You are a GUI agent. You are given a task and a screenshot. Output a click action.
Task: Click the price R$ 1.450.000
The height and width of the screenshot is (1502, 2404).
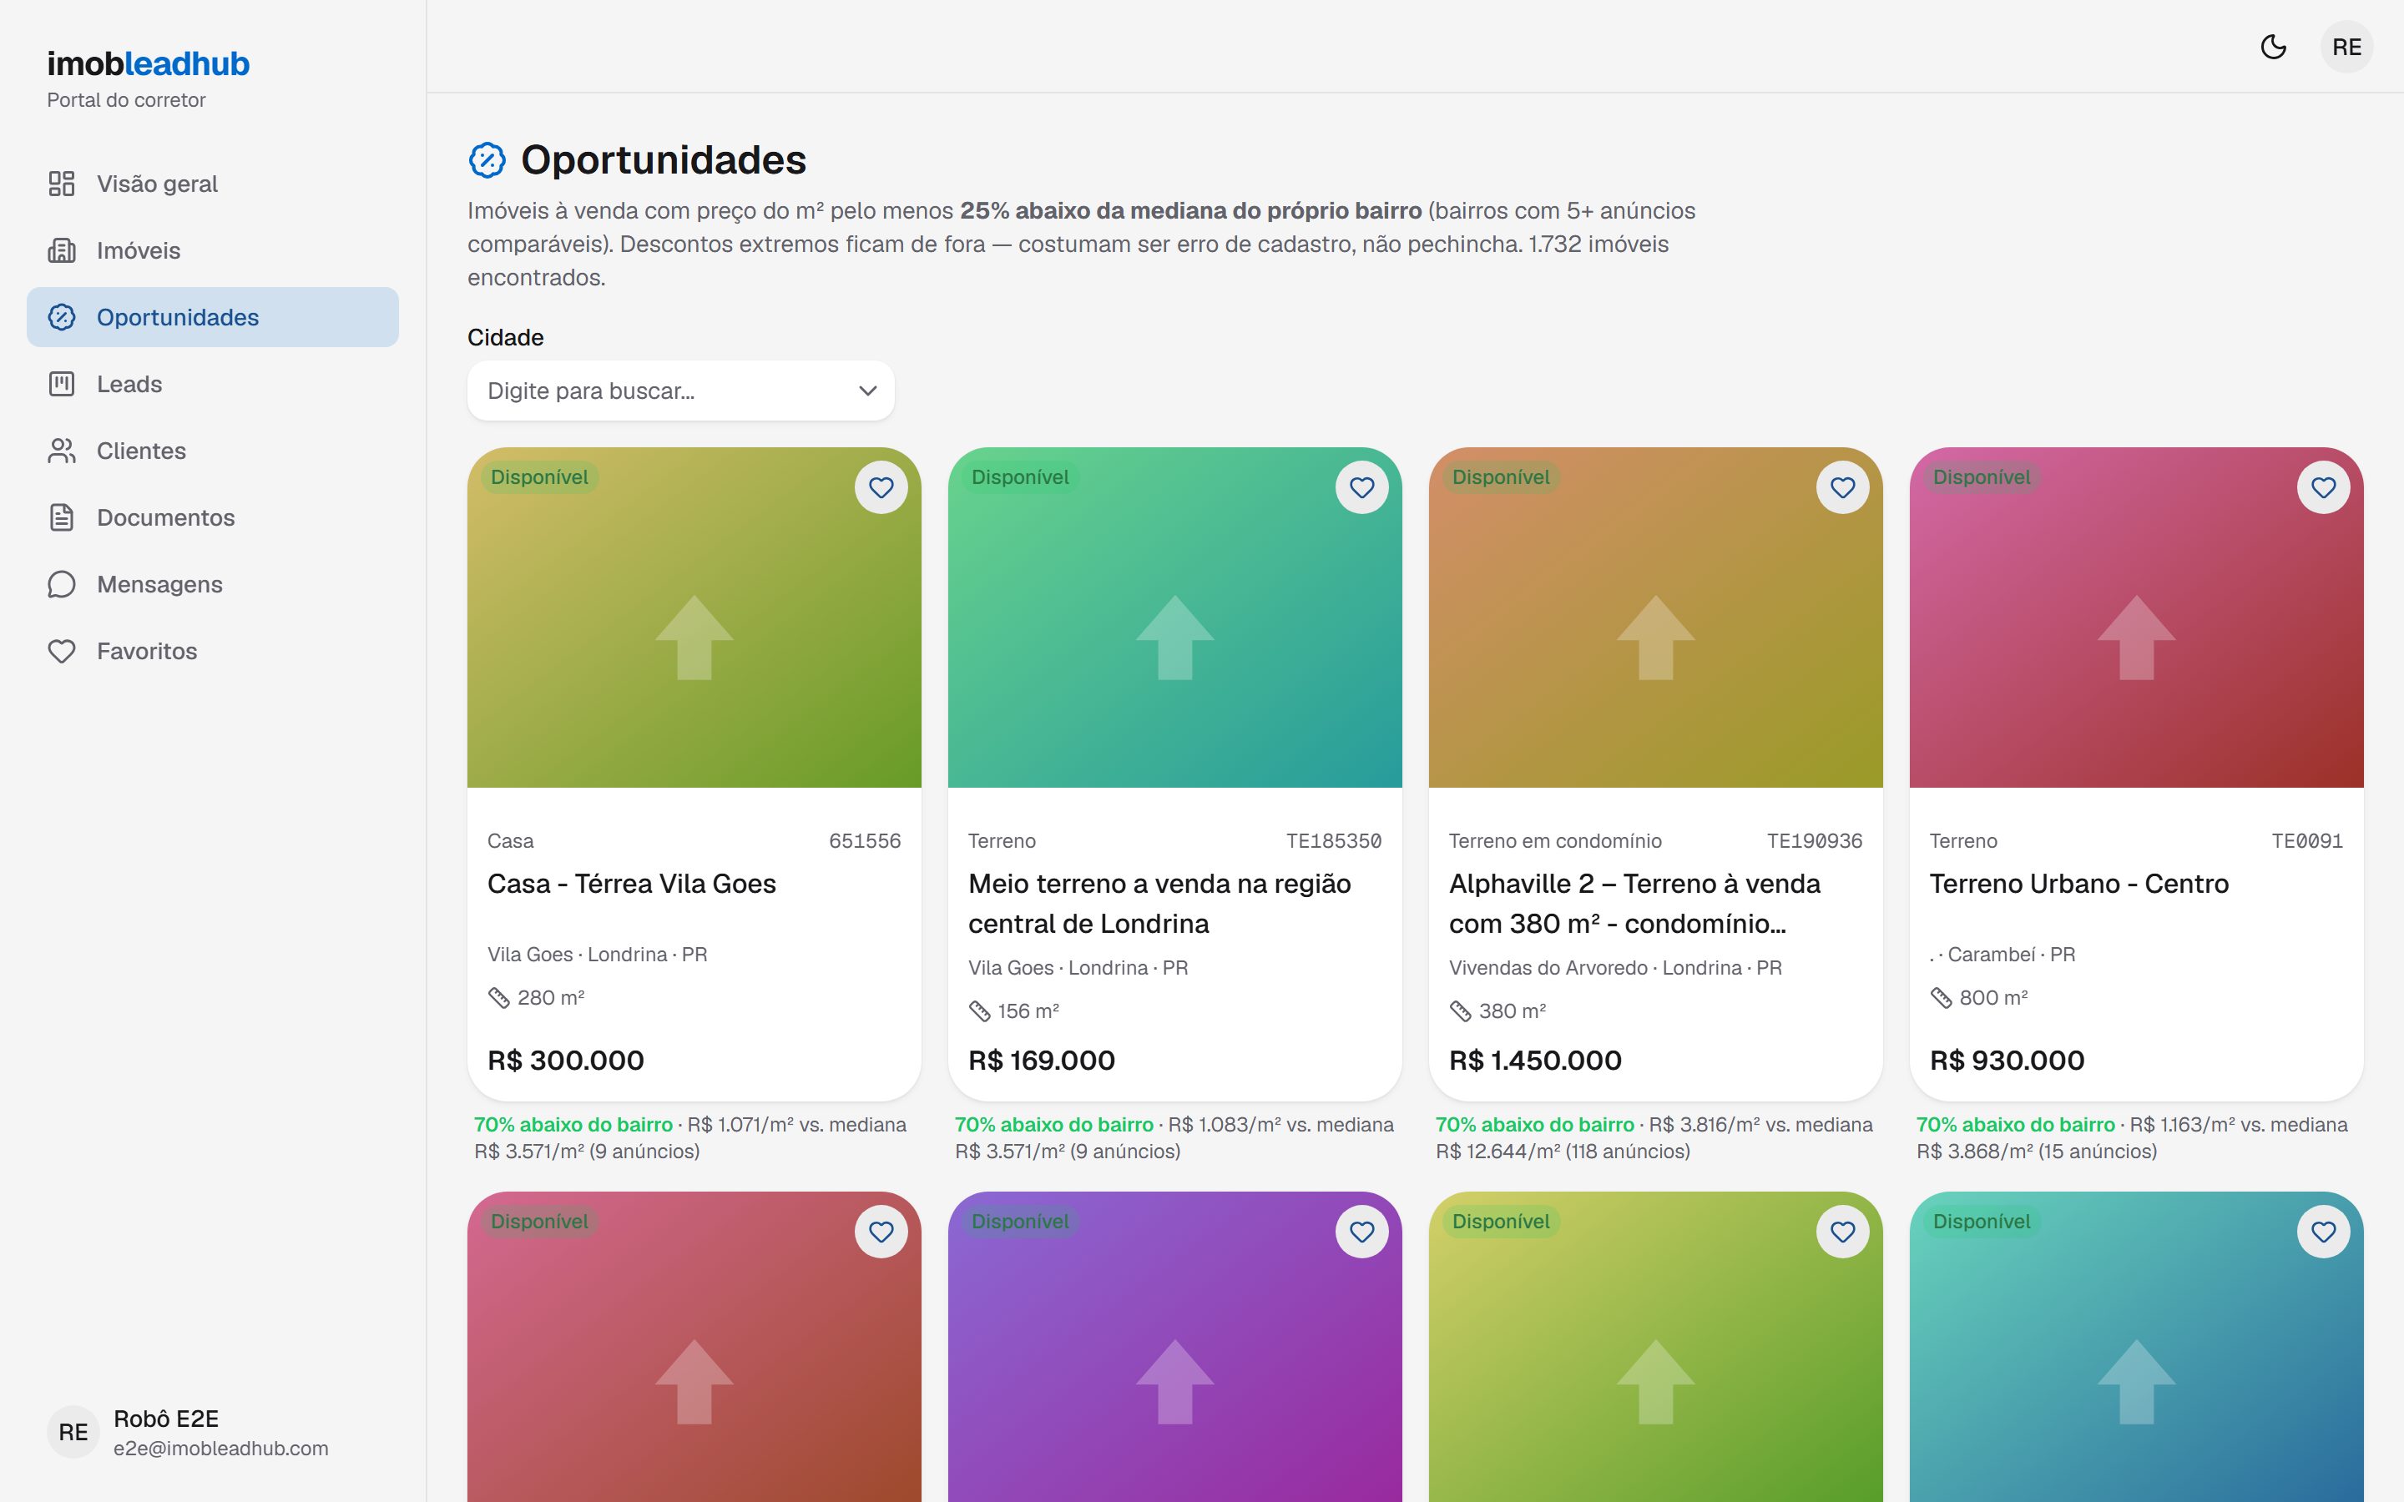point(1536,1061)
